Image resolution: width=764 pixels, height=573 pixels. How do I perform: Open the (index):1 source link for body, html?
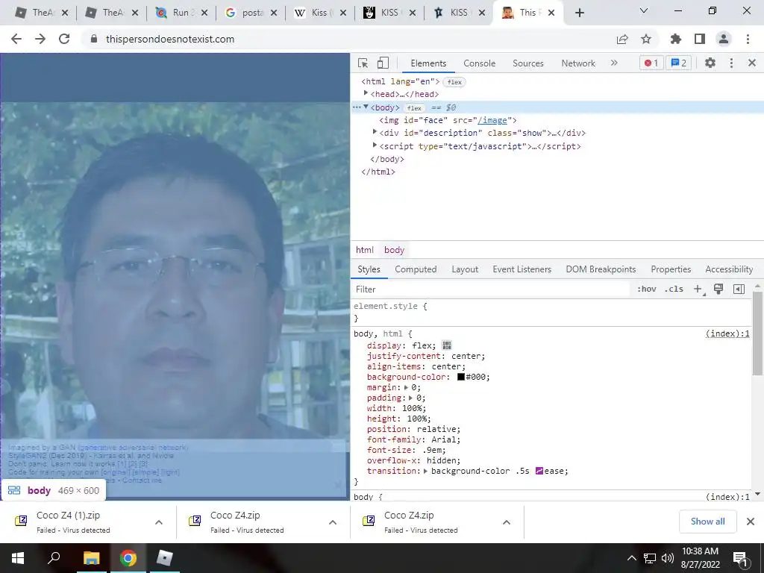click(727, 334)
